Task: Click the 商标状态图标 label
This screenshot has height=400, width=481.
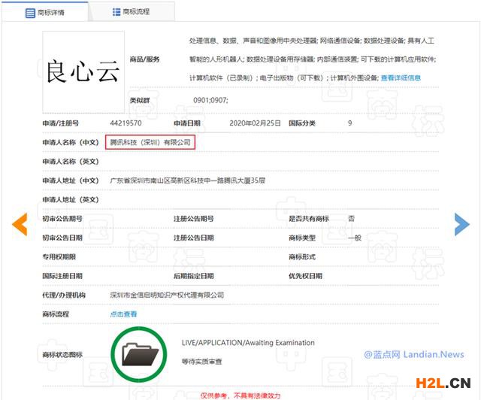Action: pos(62,355)
